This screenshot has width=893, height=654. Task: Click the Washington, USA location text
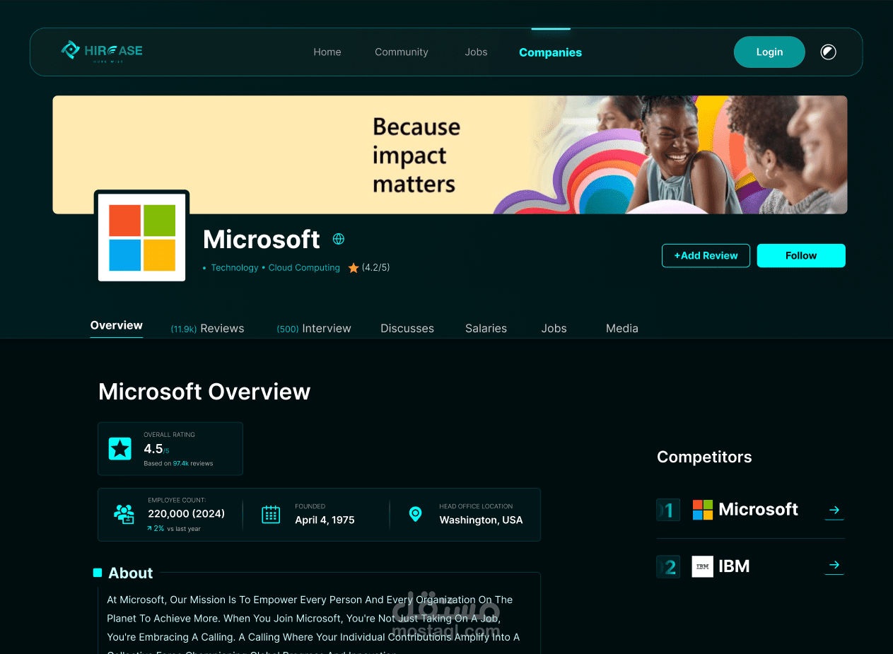(481, 520)
